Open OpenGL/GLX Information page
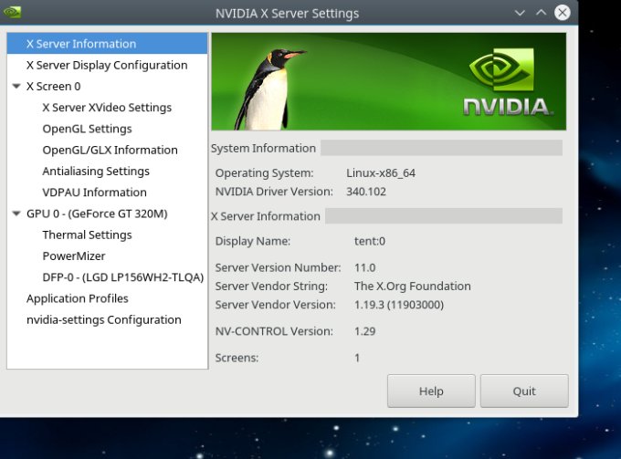This screenshot has height=459, width=621. pos(111,150)
